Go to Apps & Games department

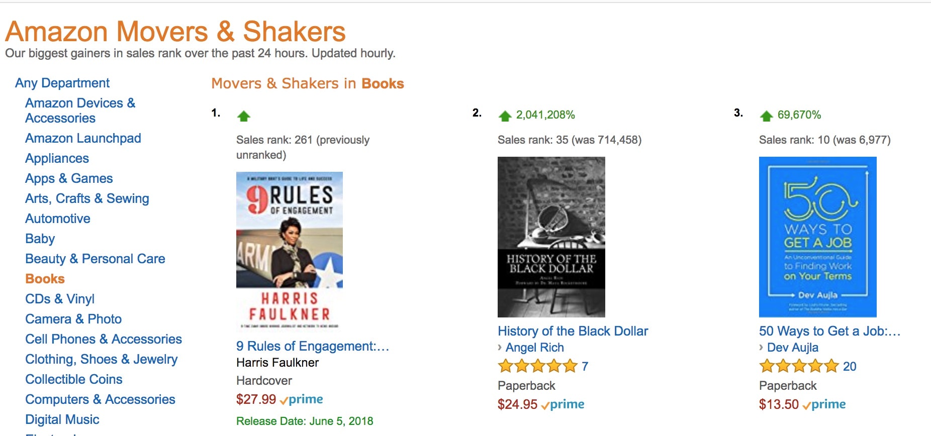click(69, 178)
